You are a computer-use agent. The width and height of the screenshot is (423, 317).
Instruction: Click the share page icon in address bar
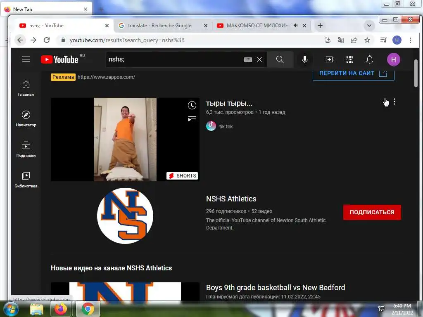point(354,40)
